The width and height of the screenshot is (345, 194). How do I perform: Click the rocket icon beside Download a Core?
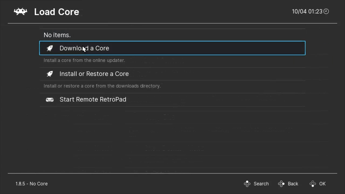point(50,48)
